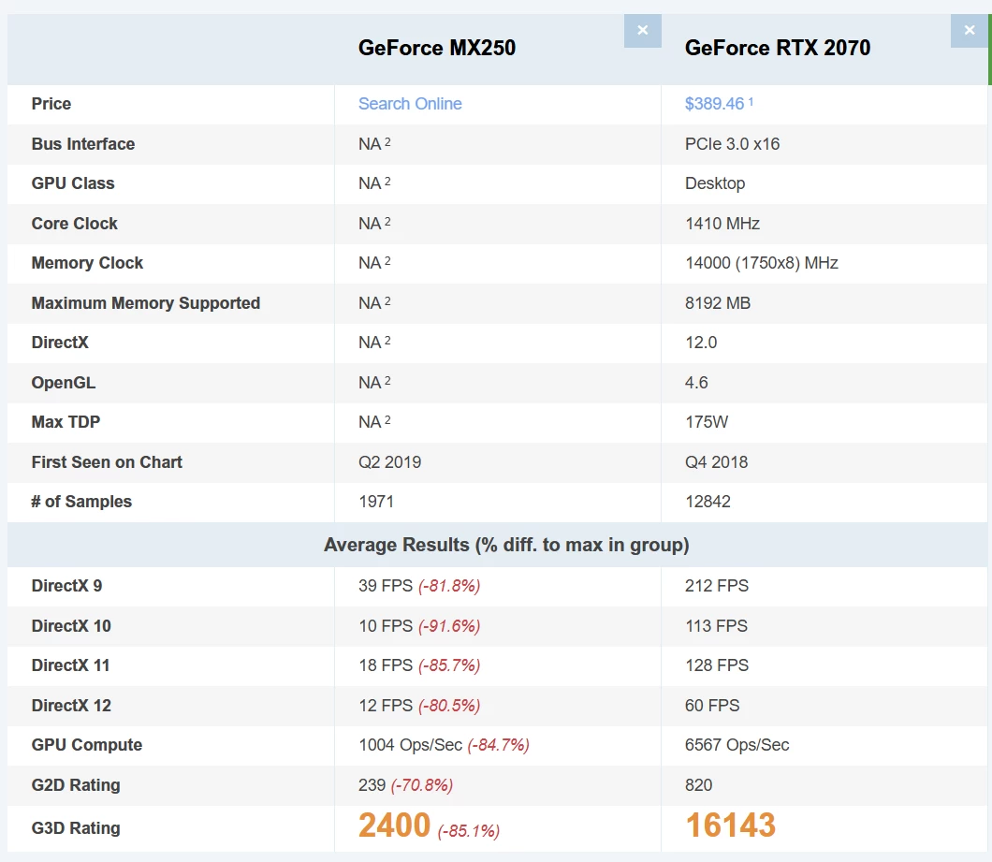This screenshot has width=992, height=862.
Task: Select the G3D Rating row label
Action: click(75, 828)
